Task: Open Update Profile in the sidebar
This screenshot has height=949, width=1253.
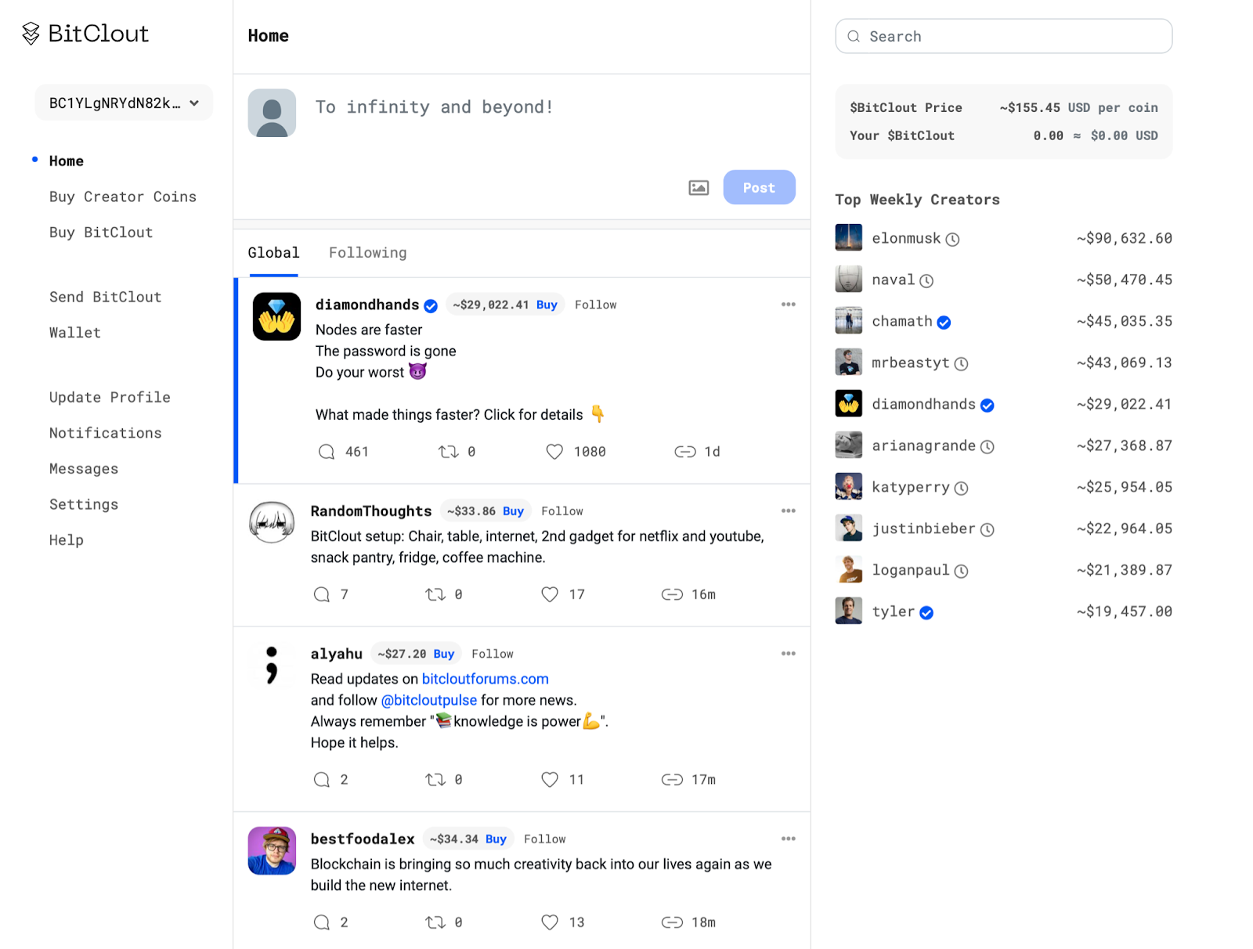Action: click(x=110, y=397)
